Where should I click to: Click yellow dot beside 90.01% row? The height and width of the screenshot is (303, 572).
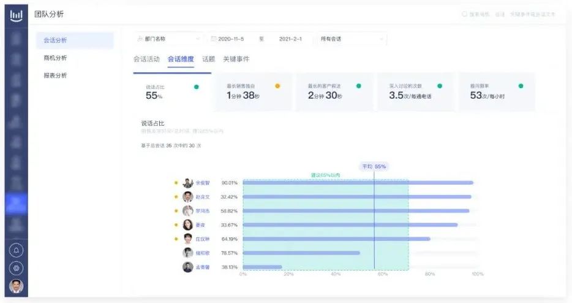tap(176, 183)
